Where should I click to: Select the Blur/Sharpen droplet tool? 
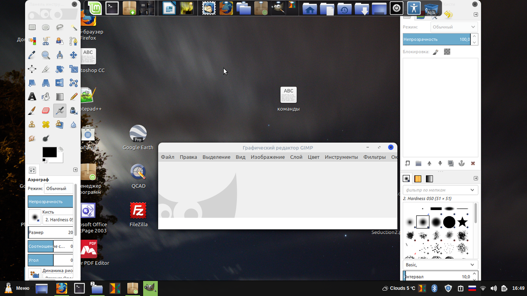click(73, 125)
